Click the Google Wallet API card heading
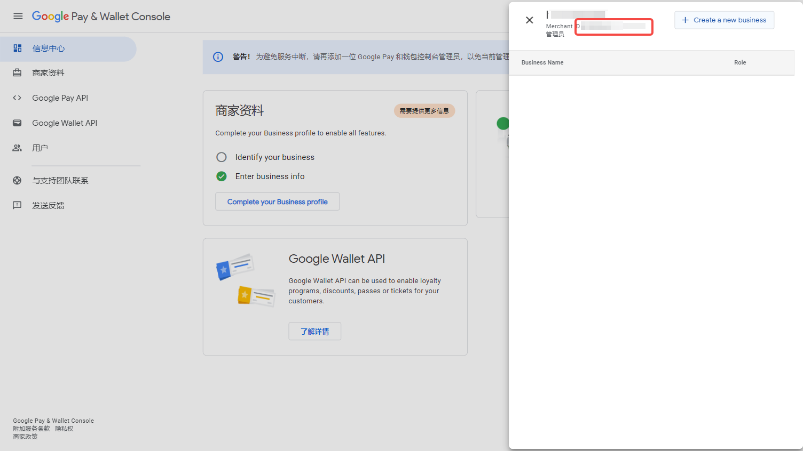Screen dimensions: 803x451 337,259
